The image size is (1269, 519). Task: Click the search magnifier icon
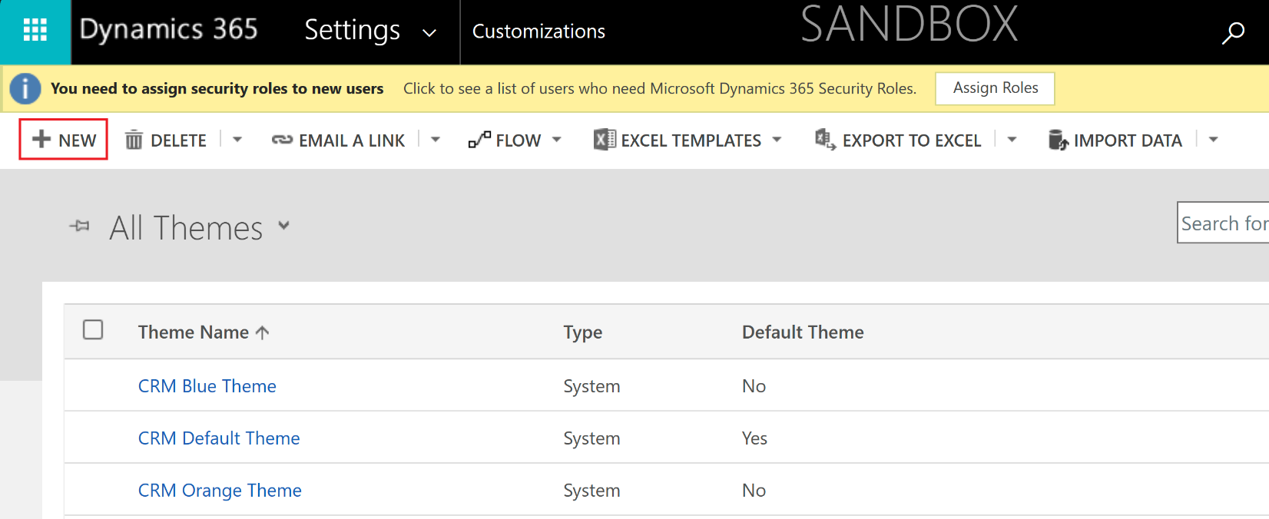[1233, 33]
